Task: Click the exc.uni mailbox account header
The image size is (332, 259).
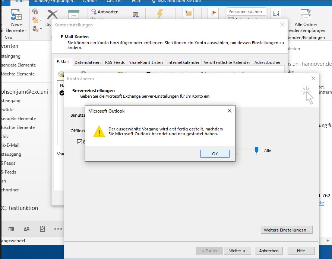Action: [x=26, y=92]
